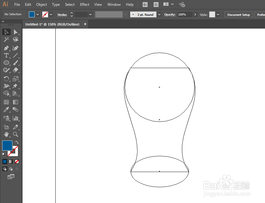Expand the control bar stroke color dropdown

51,15
